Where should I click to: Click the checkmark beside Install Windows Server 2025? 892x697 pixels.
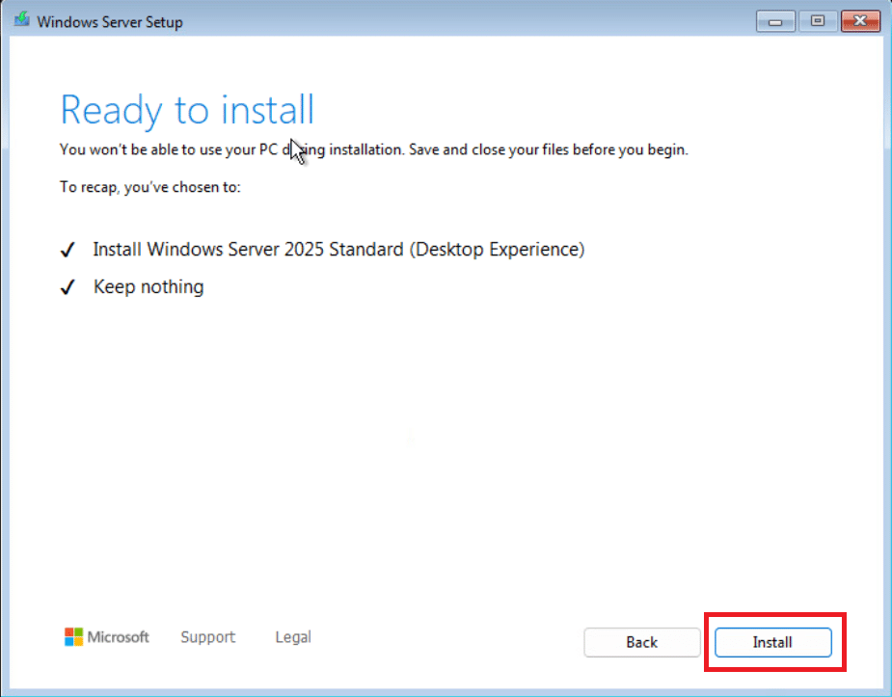tap(68, 250)
